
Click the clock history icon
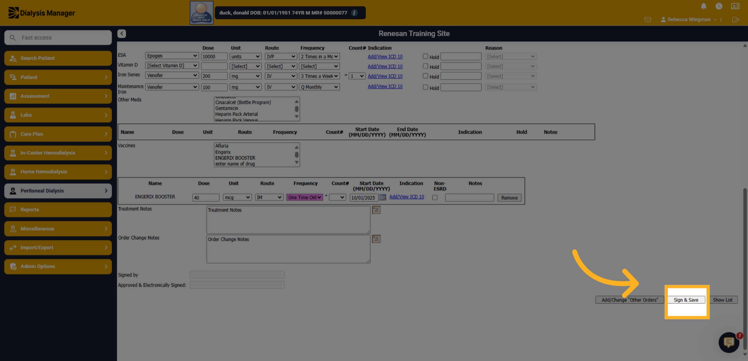[719, 6]
